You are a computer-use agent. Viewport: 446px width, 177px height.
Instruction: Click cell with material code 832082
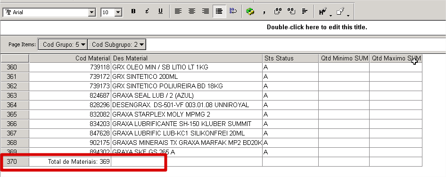click(x=70, y=114)
